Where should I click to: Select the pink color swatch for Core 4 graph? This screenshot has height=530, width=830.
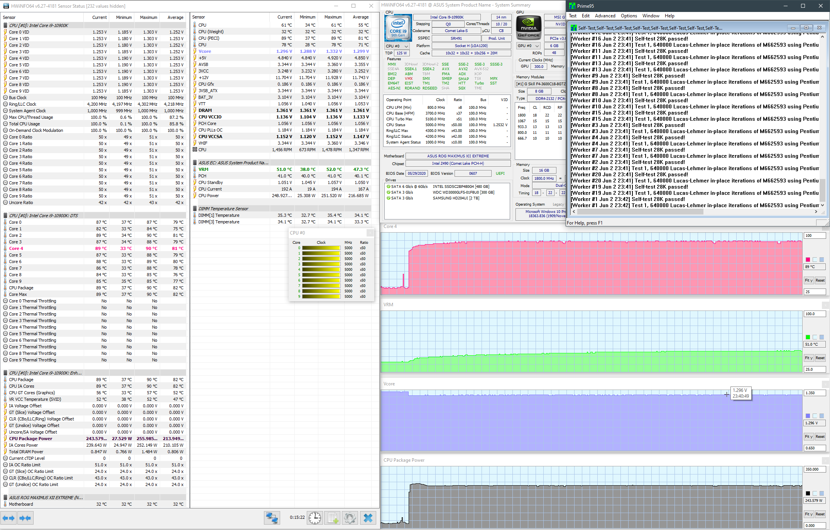(x=808, y=260)
